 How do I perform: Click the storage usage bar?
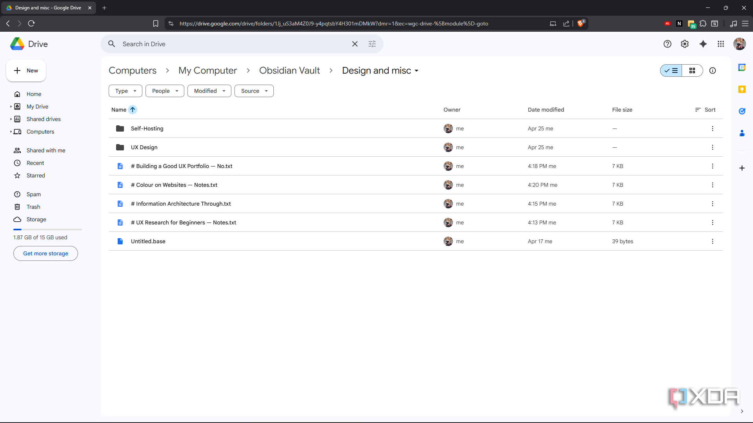(47, 230)
